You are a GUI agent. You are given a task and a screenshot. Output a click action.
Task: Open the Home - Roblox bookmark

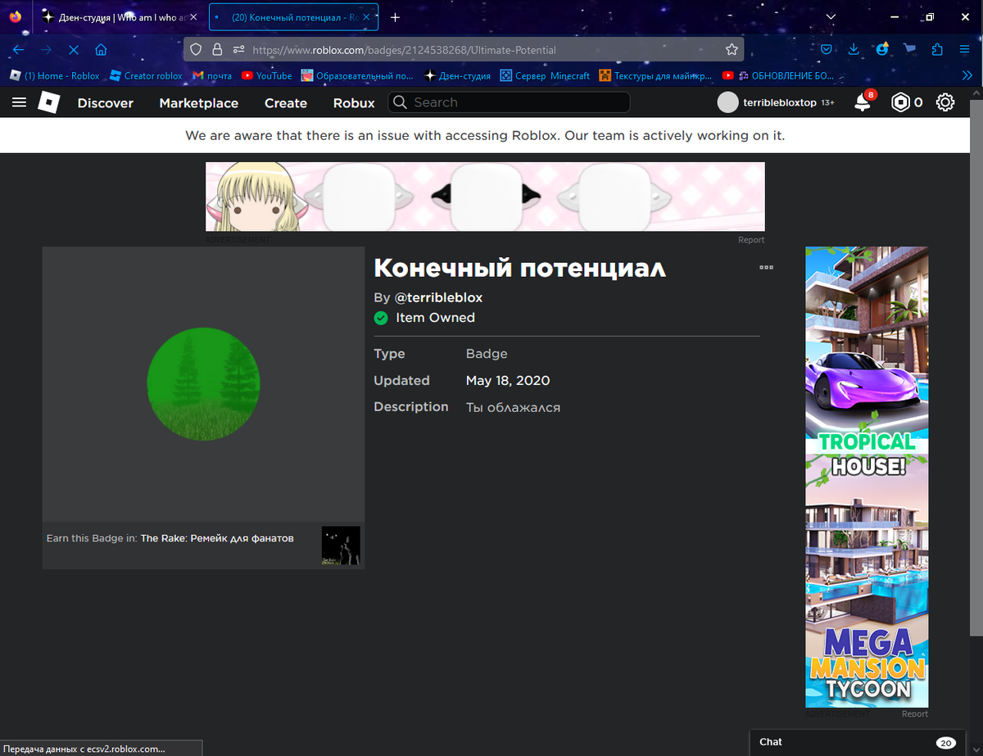tap(54, 75)
